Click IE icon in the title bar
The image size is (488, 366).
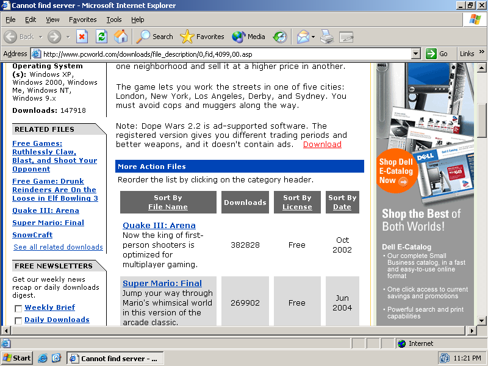pyautogui.click(x=5, y=5)
